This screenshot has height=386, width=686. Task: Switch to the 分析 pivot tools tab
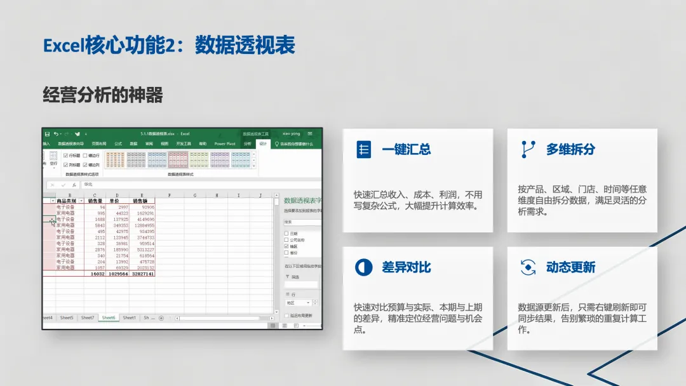[248, 144]
